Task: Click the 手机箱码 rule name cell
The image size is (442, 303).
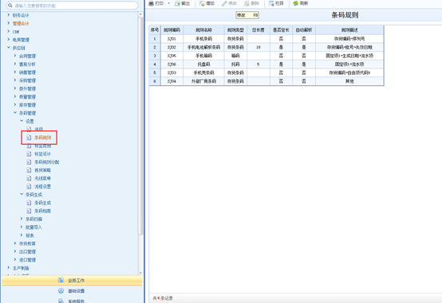Action: pos(203,56)
